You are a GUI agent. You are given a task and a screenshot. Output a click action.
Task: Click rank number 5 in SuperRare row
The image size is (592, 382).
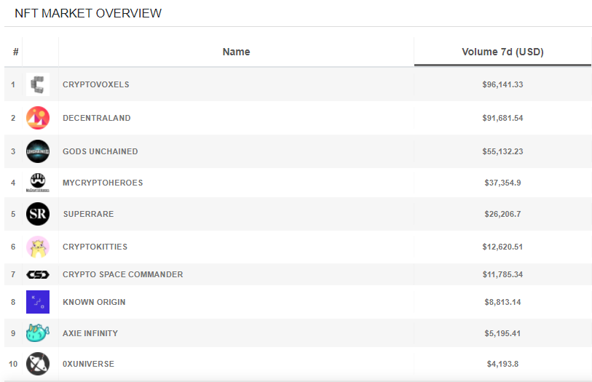click(13, 214)
